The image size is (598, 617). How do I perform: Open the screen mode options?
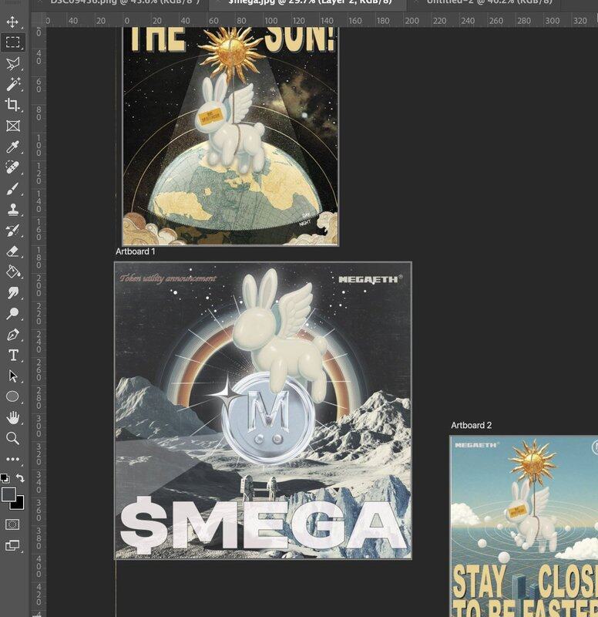(12, 545)
